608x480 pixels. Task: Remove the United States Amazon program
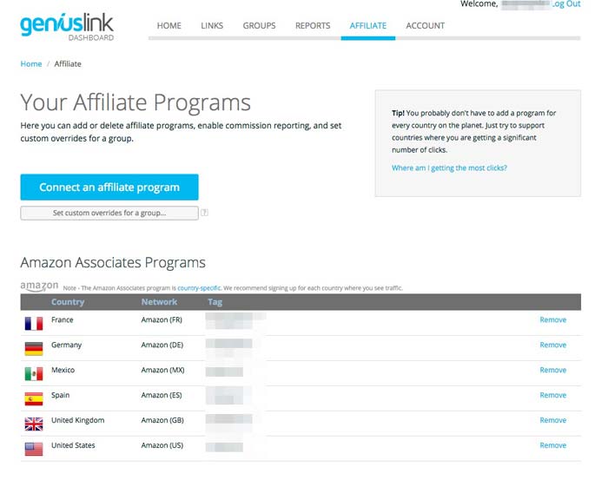click(553, 445)
